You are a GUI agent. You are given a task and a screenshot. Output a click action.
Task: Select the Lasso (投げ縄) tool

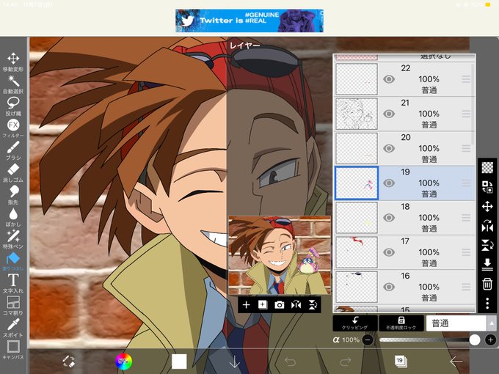point(13,106)
